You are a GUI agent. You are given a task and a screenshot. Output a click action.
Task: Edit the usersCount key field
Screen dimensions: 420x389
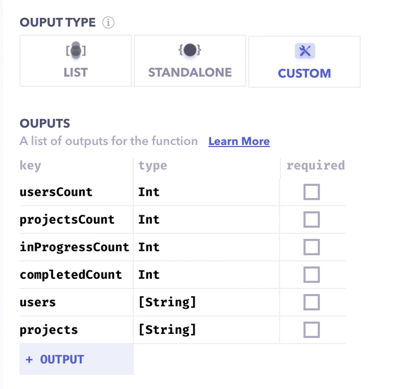[76, 192]
